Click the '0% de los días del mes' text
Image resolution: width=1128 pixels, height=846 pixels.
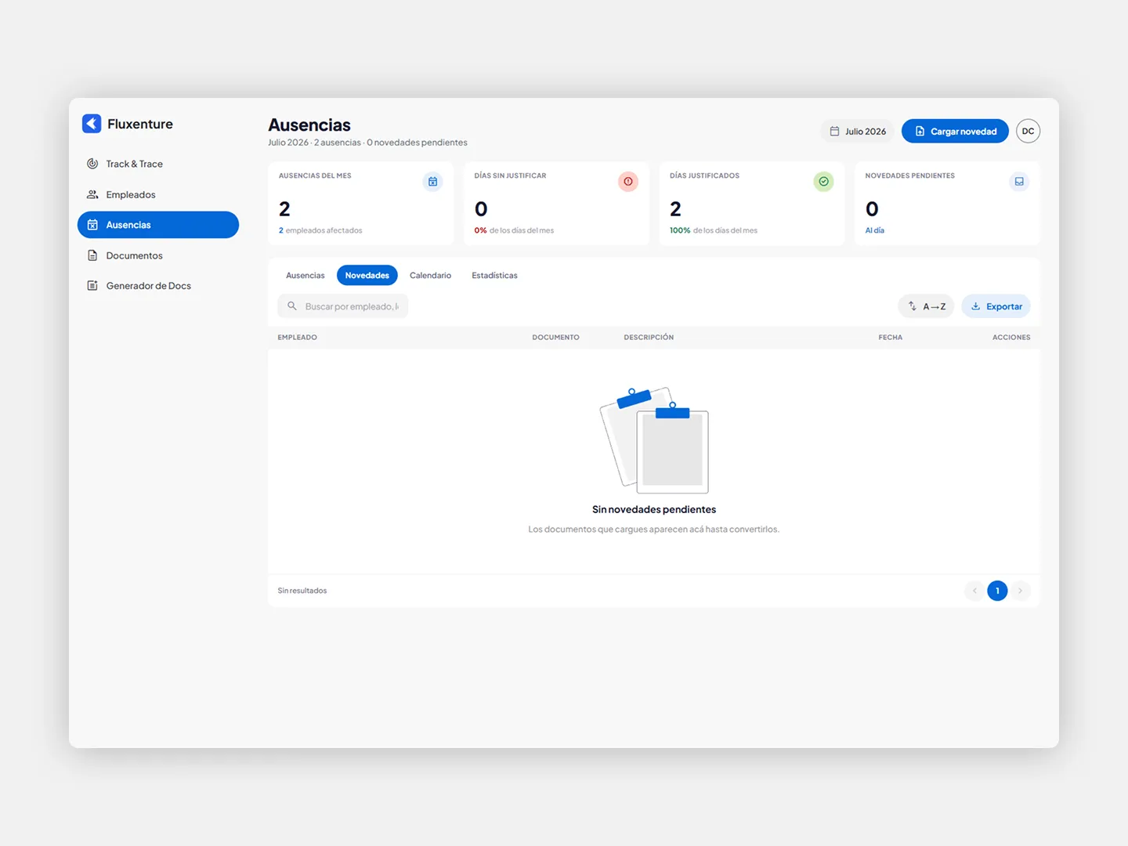(x=514, y=230)
